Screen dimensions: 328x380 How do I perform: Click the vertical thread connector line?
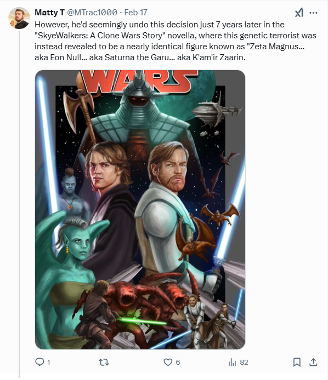coord(19,204)
